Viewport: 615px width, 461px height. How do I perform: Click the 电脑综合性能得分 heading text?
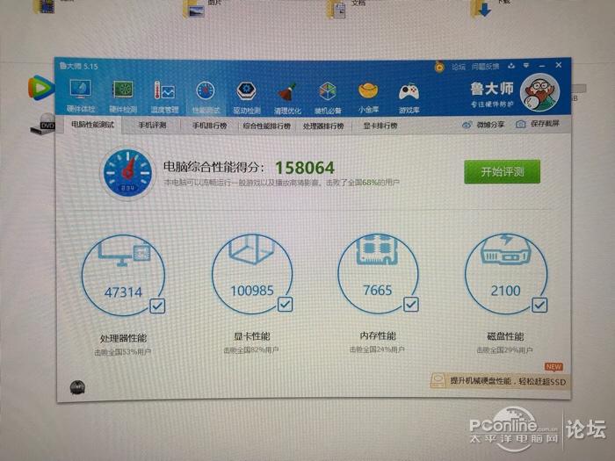214,167
